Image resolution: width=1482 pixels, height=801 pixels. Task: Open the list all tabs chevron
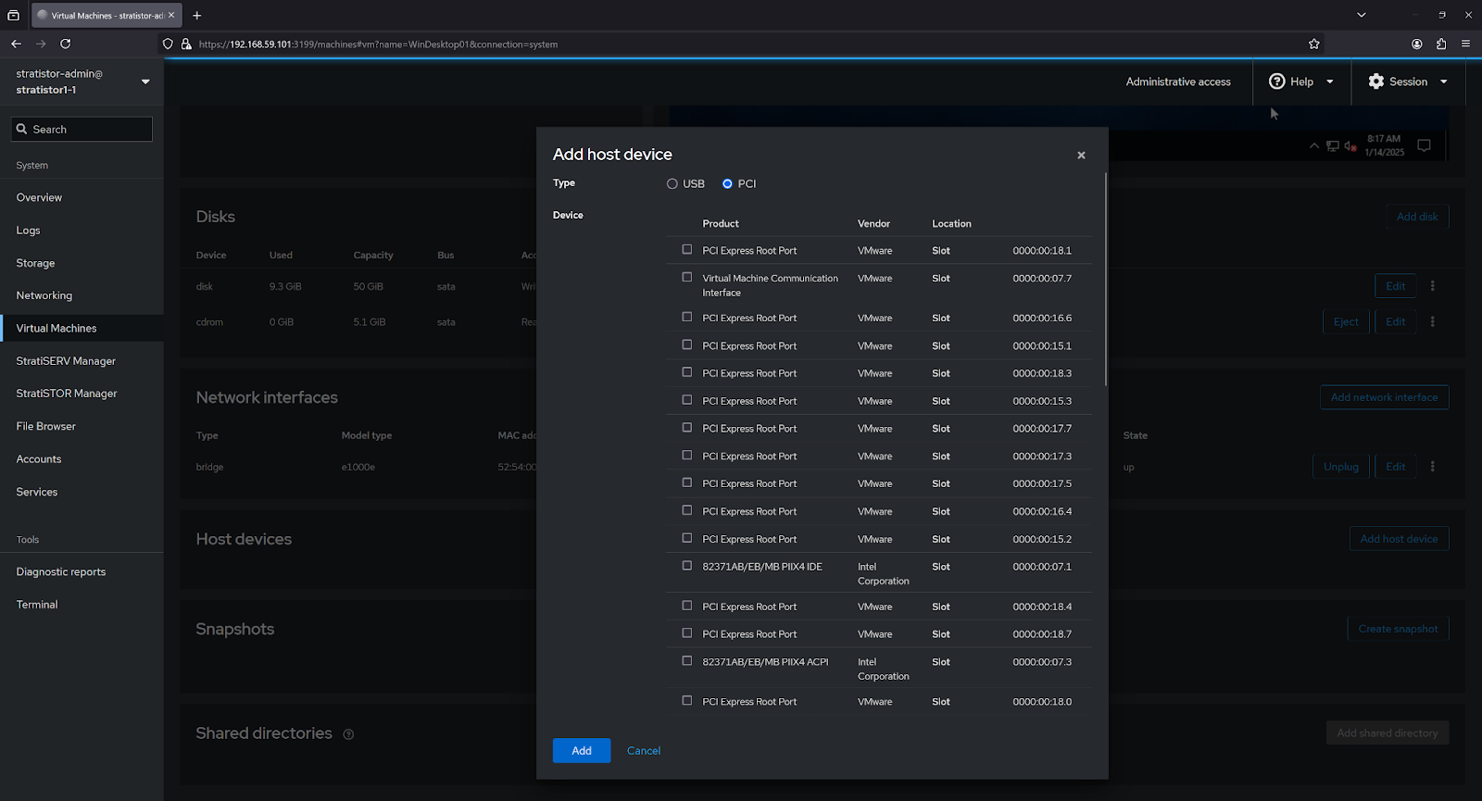(1361, 15)
